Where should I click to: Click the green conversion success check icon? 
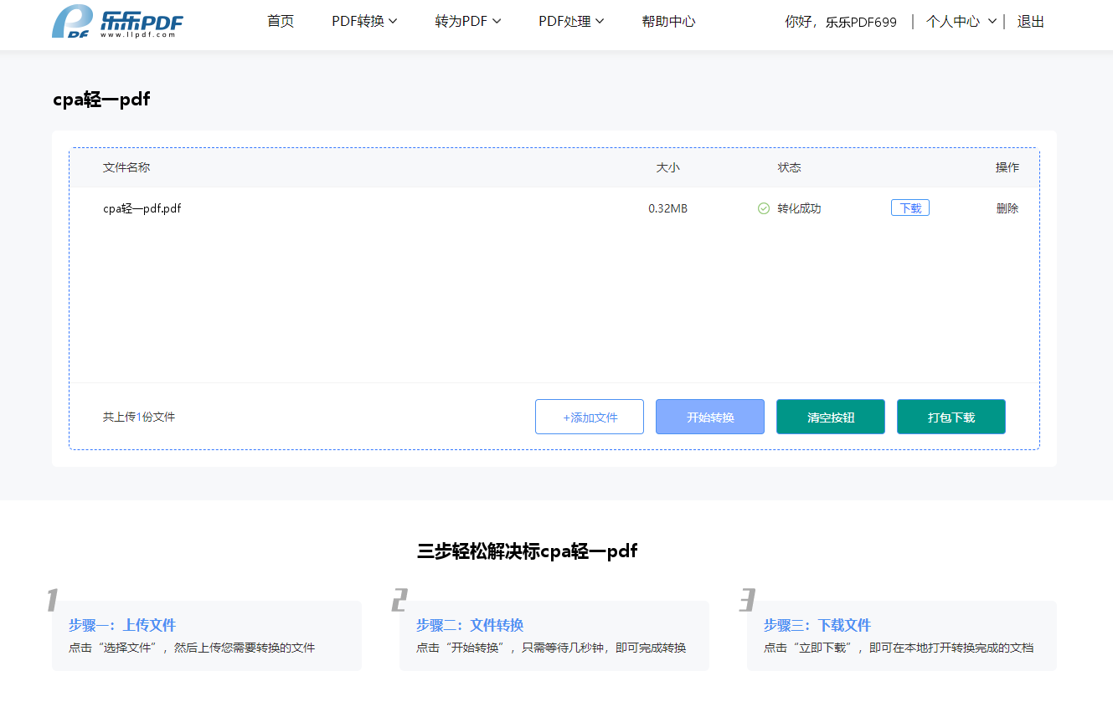[x=763, y=208]
